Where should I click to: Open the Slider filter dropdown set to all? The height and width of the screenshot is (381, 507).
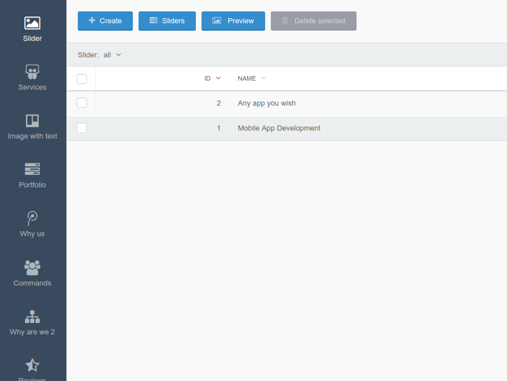tap(112, 55)
